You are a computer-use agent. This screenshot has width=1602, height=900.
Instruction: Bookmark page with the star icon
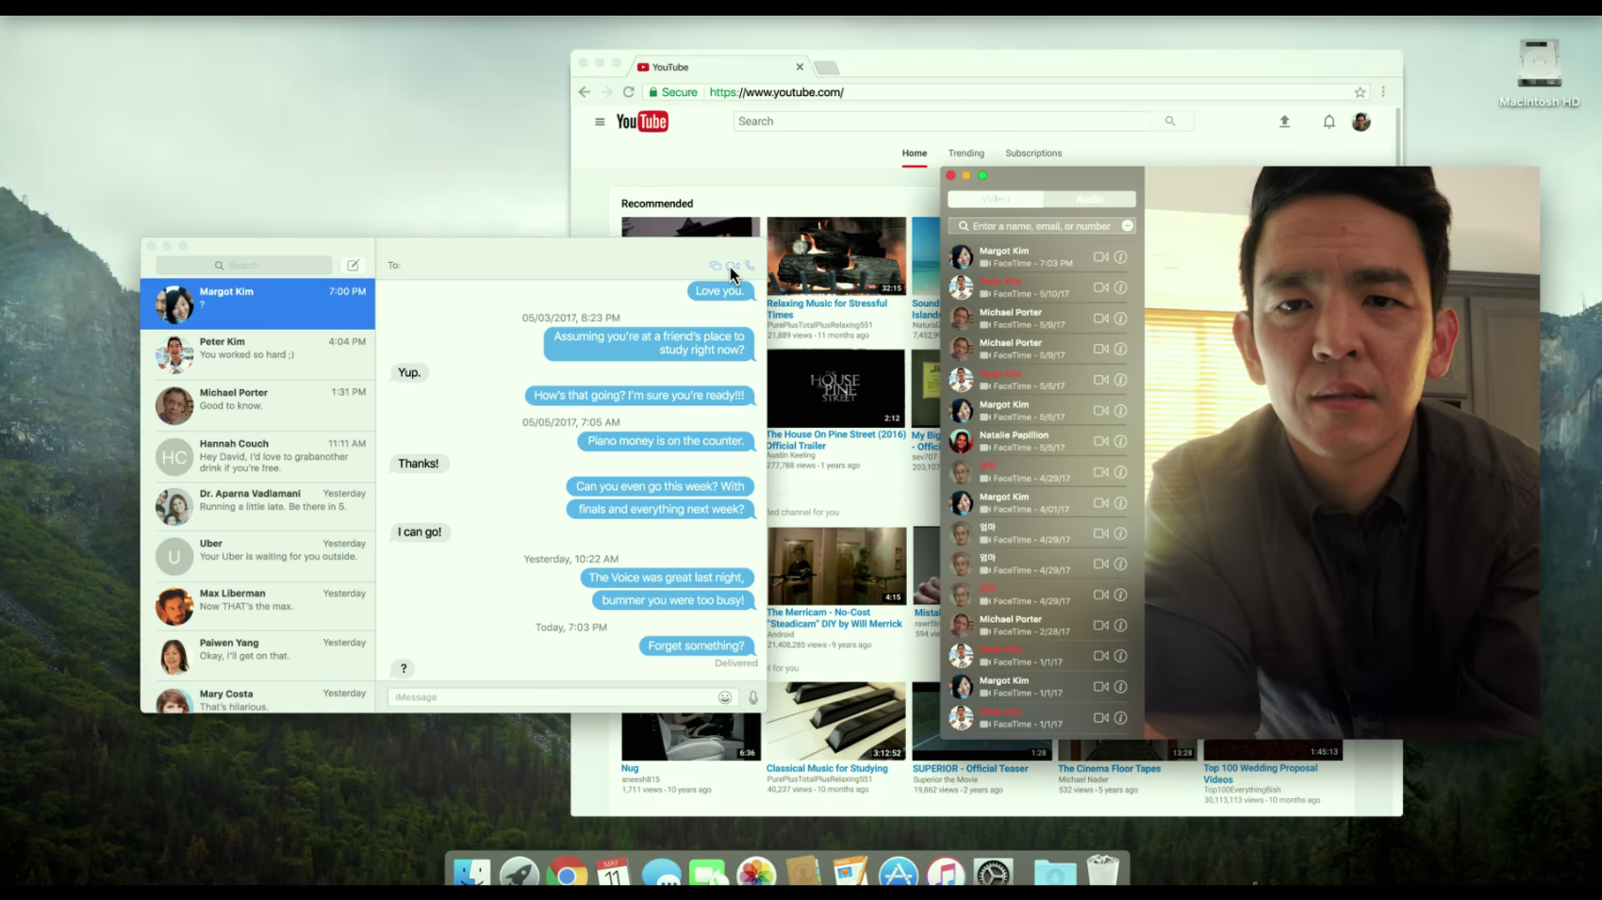click(1359, 92)
